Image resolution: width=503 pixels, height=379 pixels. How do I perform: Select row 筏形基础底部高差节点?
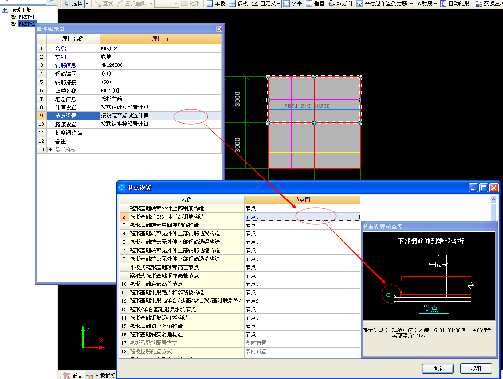(187, 284)
